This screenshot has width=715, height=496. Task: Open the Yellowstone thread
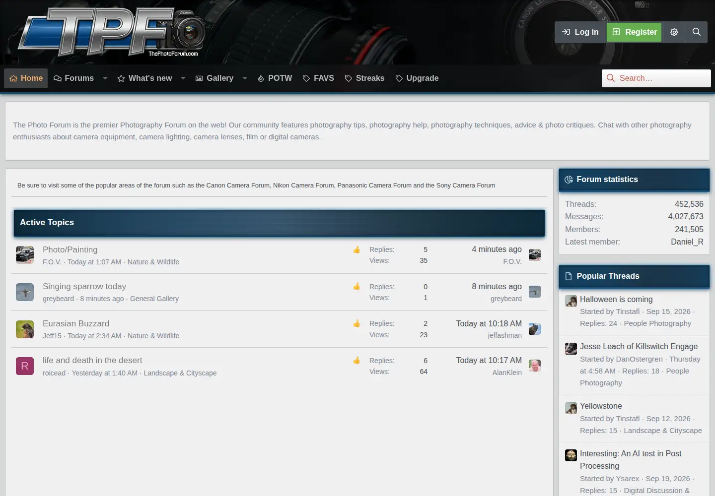click(x=601, y=406)
